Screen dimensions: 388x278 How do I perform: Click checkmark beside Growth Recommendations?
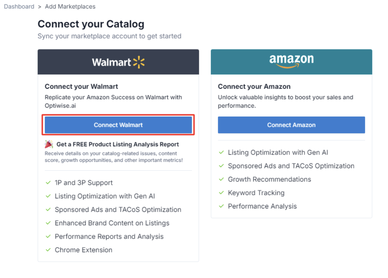tap(221, 179)
